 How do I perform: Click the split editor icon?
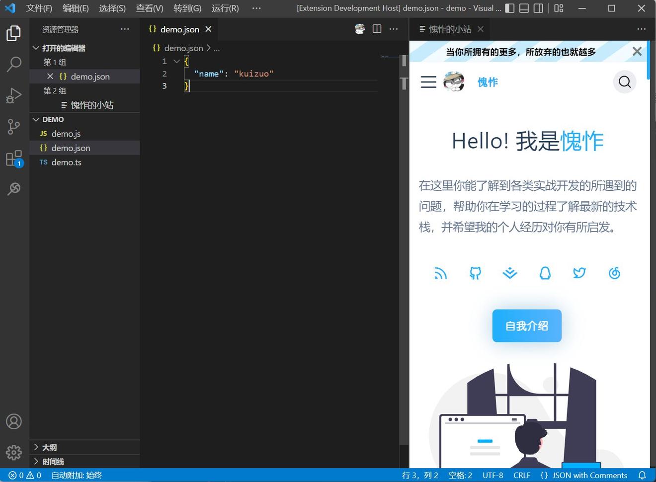[x=377, y=29]
